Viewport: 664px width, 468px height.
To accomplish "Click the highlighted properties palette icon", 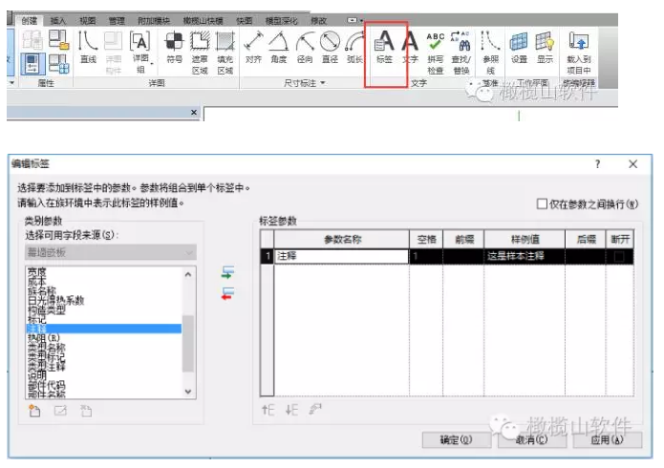I will tap(32, 64).
